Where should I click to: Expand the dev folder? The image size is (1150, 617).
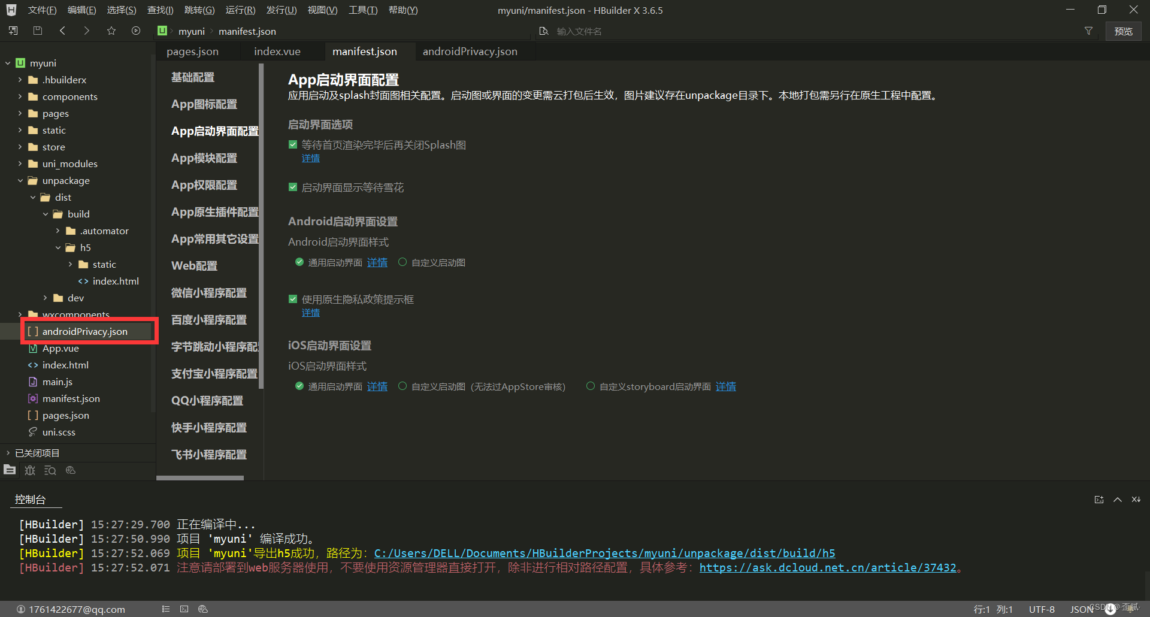point(46,298)
